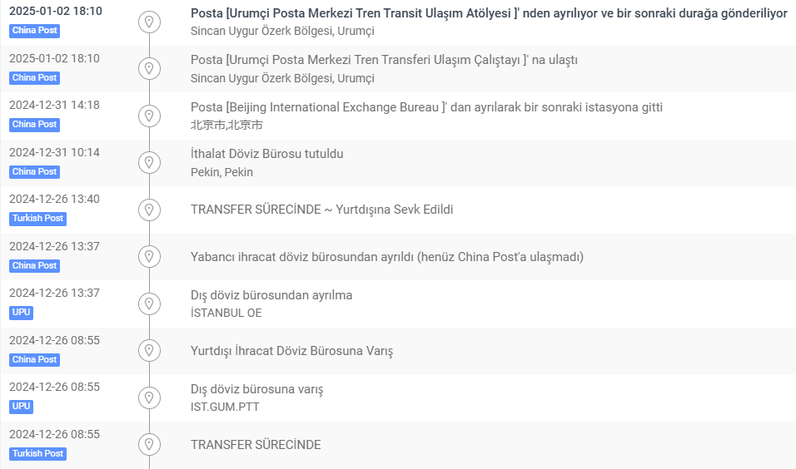Click the China Post badge dated 2024-12-31 14:18
The height and width of the screenshot is (469, 796).
pos(34,125)
